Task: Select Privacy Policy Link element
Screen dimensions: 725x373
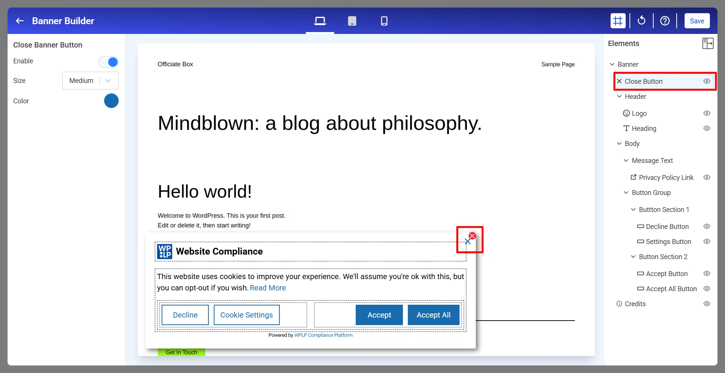Action: click(662, 178)
